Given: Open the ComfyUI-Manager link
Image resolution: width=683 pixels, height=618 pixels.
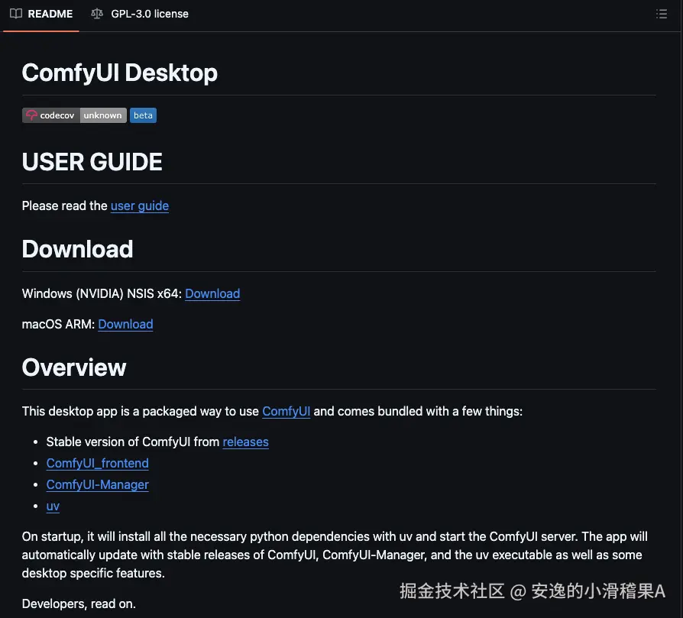Looking at the screenshot, I should tap(98, 484).
